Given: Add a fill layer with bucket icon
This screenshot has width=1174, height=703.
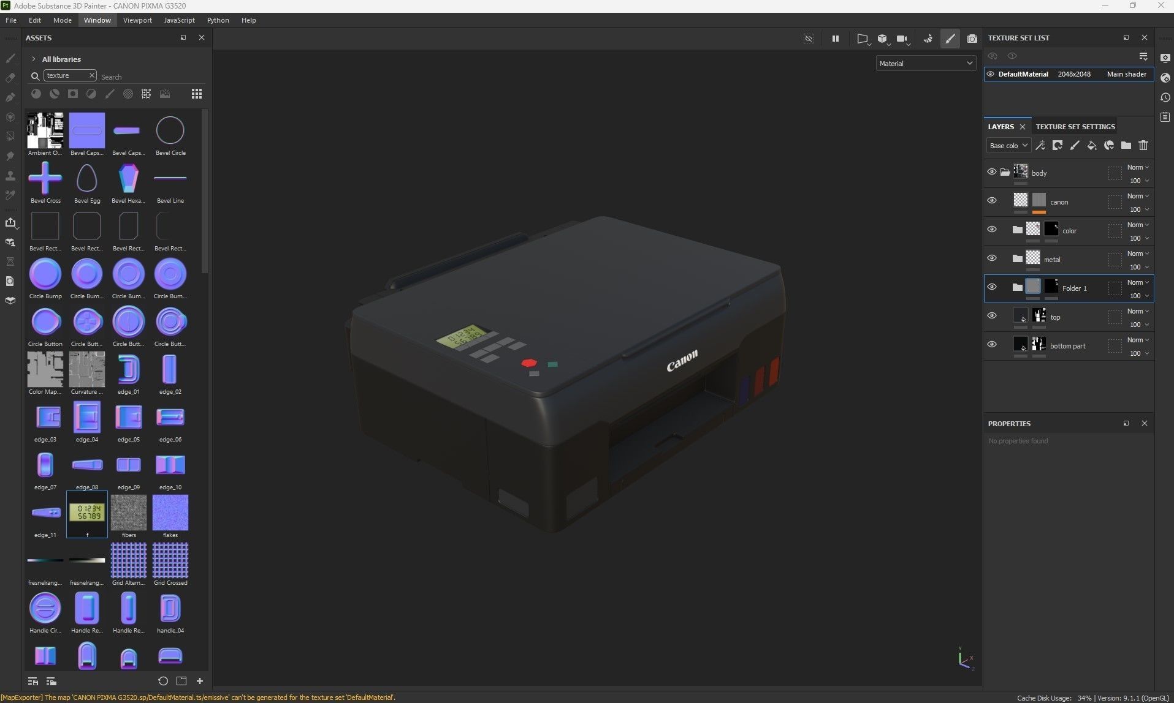Looking at the screenshot, I should [x=1091, y=145].
